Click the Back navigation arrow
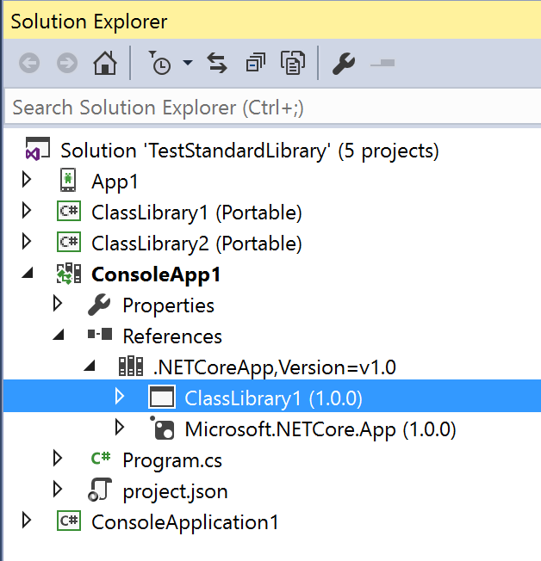 29,64
